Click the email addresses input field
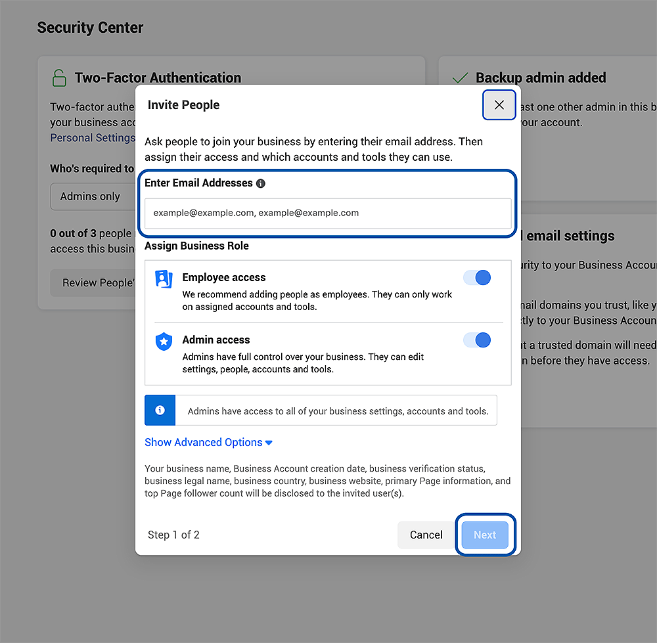 (x=327, y=213)
